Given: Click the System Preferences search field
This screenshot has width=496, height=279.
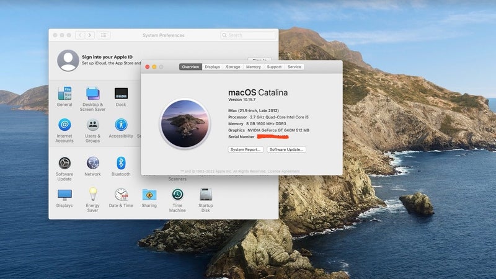Looking at the screenshot, I should tap(248, 35).
